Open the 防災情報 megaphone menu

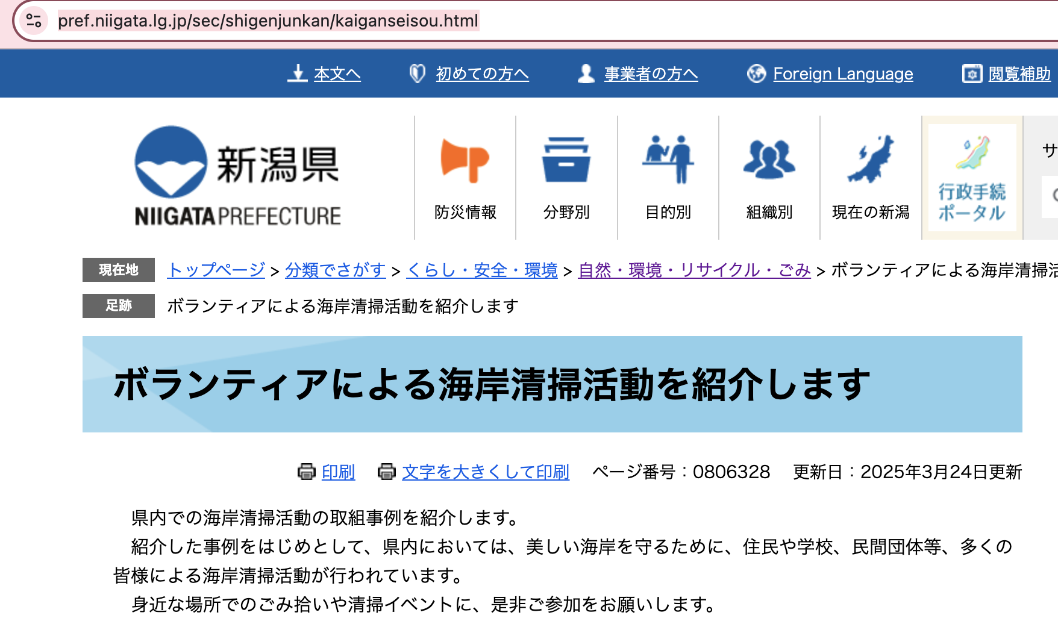click(x=465, y=178)
